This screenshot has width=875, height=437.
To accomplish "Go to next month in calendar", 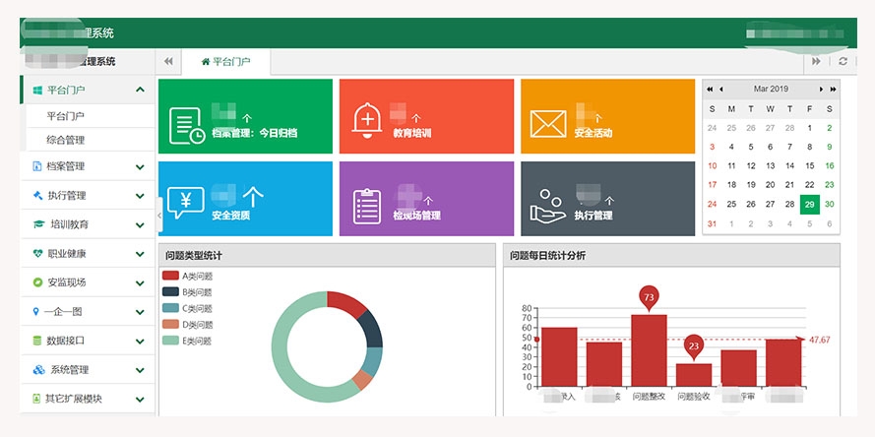I will 821,90.
